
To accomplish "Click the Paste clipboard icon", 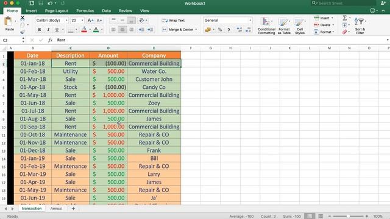I will point(9,22).
